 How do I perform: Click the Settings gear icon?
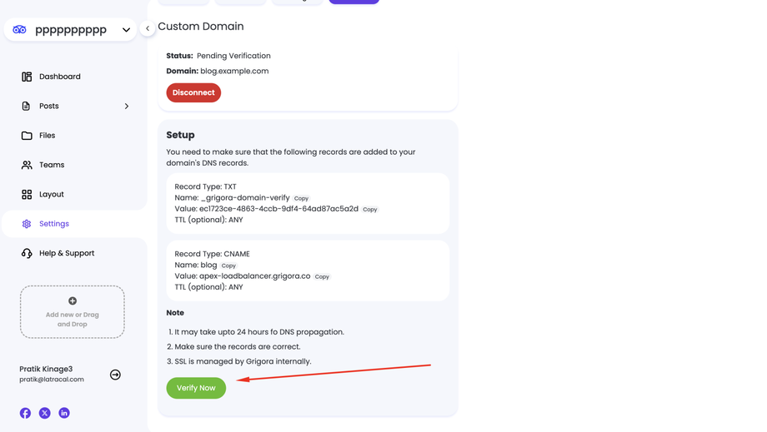(27, 224)
